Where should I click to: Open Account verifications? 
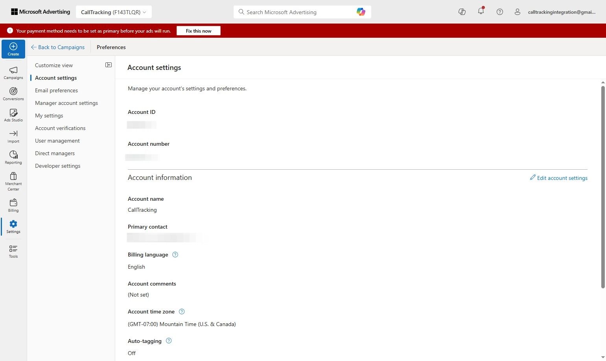(x=60, y=128)
